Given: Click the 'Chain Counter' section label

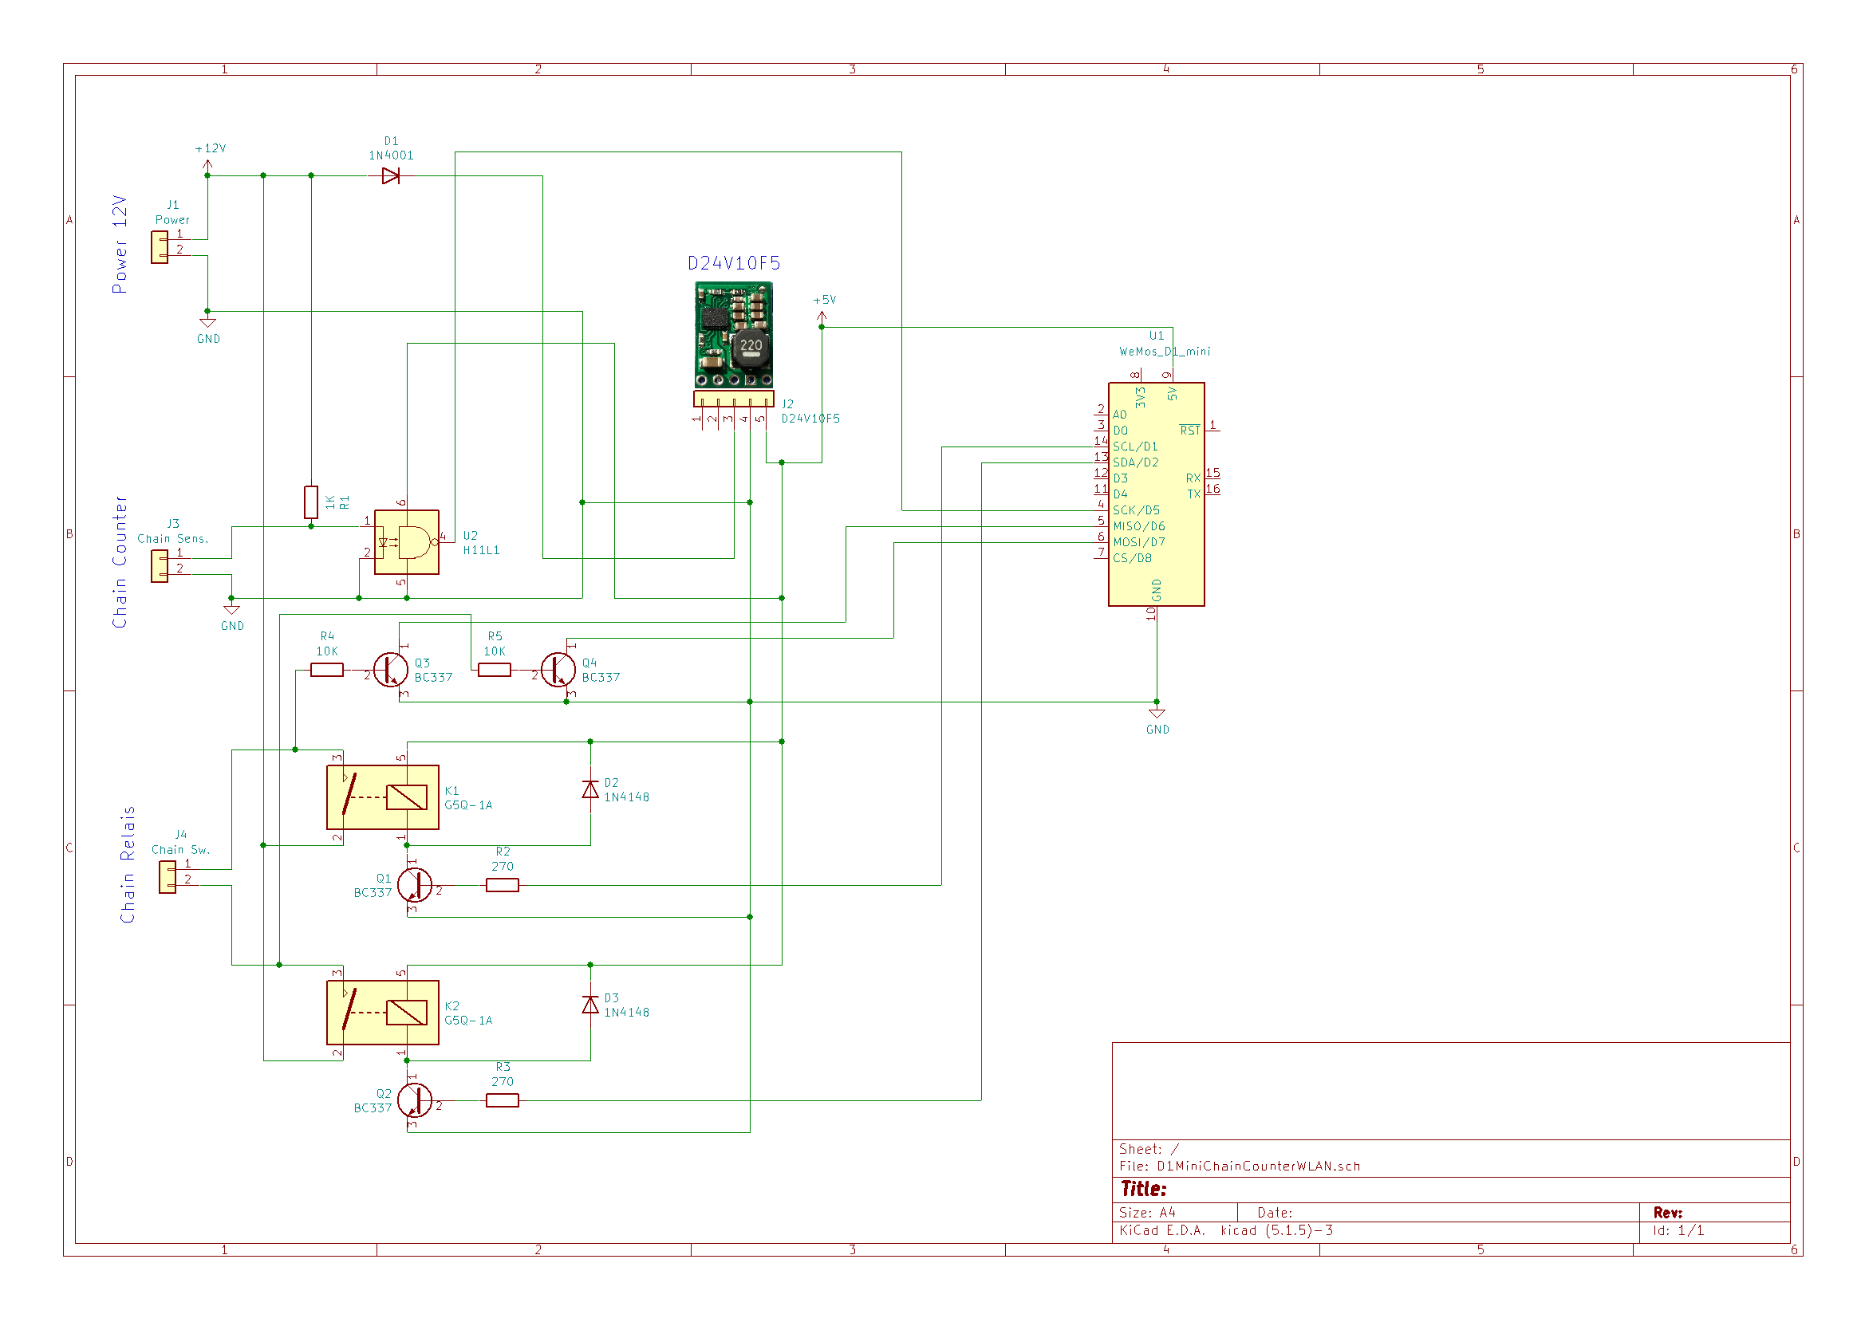Looking at the screenshot, I should click(120, 562).
